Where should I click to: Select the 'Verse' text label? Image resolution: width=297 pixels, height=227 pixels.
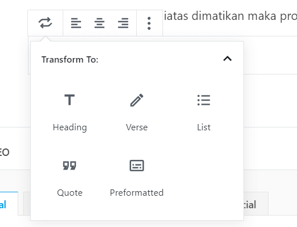pos(137,127)
